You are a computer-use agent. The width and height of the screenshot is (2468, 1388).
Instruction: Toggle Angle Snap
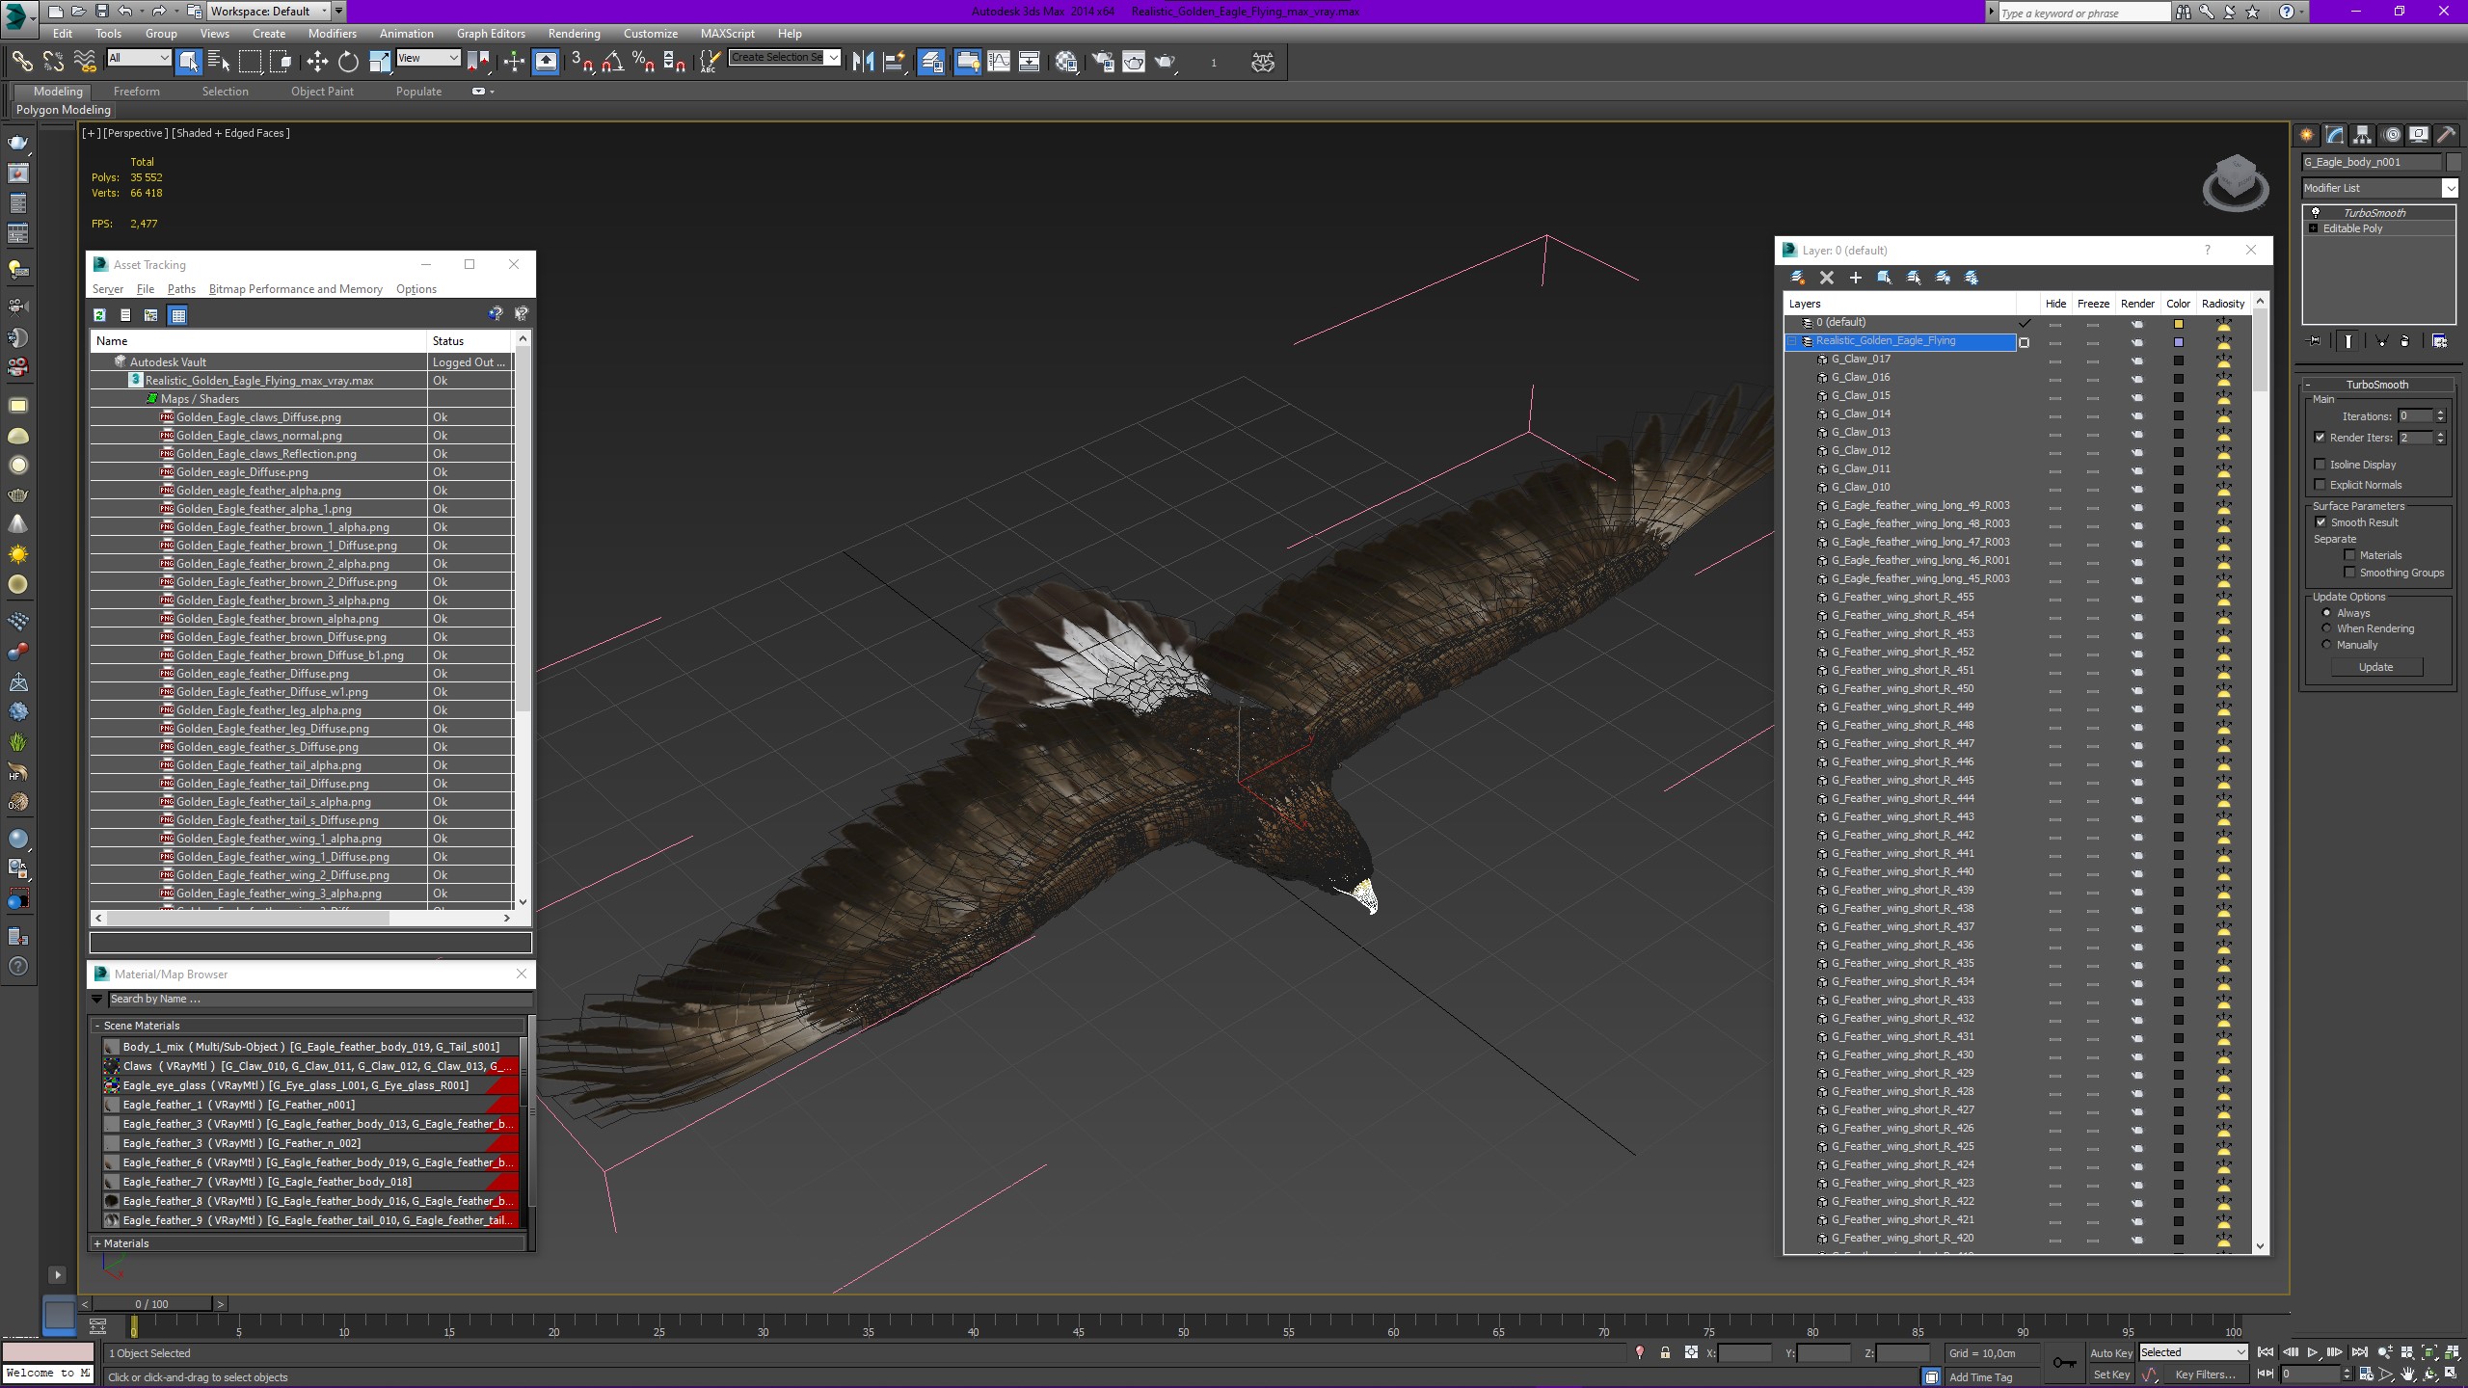(612, 62)
